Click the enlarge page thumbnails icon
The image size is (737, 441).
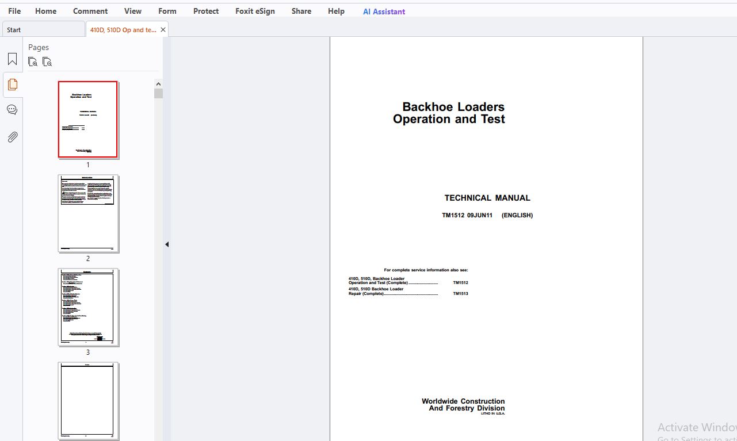click(33, 62)
